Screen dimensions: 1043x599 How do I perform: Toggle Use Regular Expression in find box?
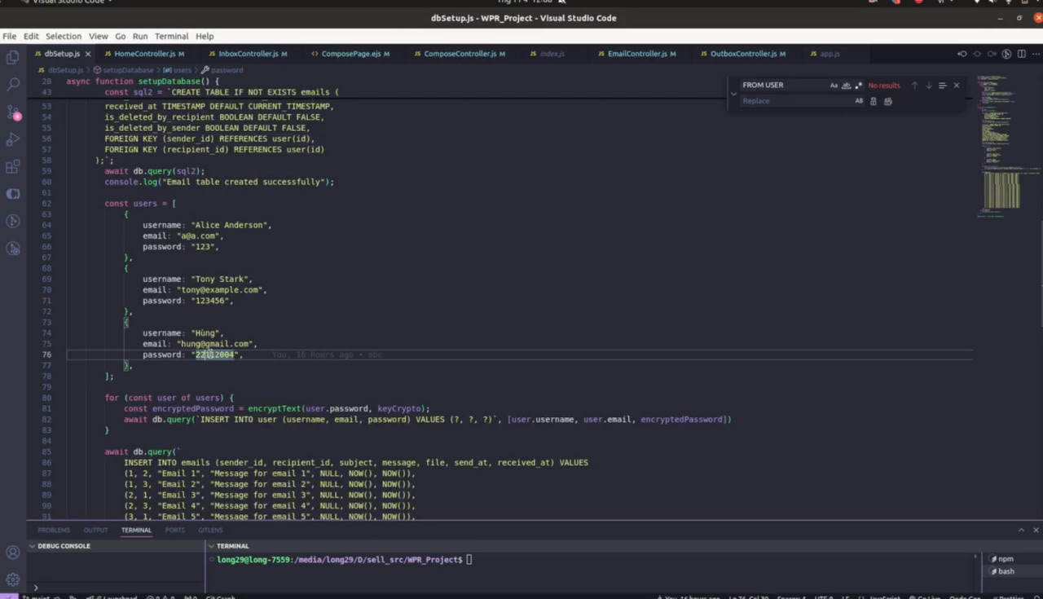coord(859,86)
